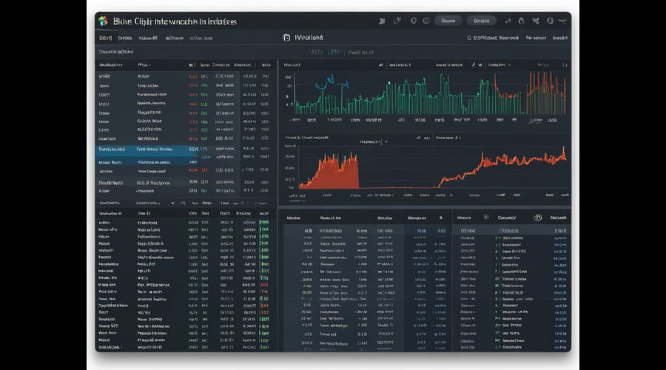This screenshot has height=370, width=666.
Task: Click the split-panel layout icon in the header
Action: [x=426, y=21]
